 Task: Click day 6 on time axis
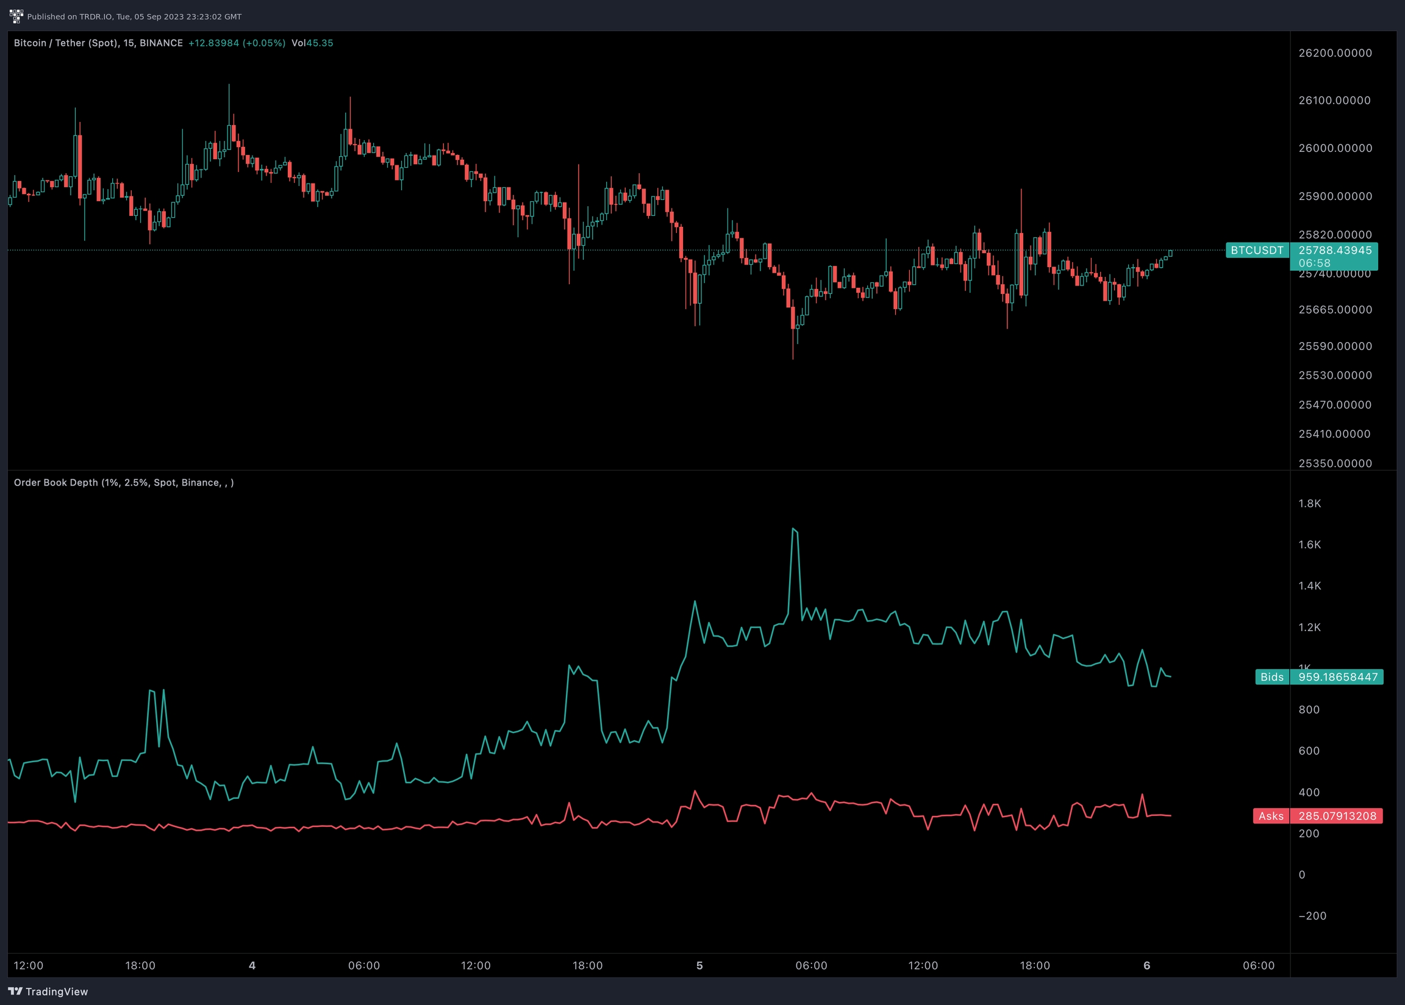(x=1146, y=965)
